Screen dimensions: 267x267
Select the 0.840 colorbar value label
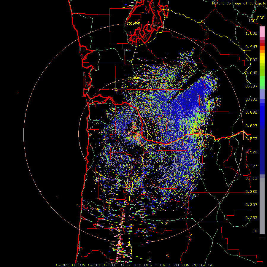click(251, 73)
